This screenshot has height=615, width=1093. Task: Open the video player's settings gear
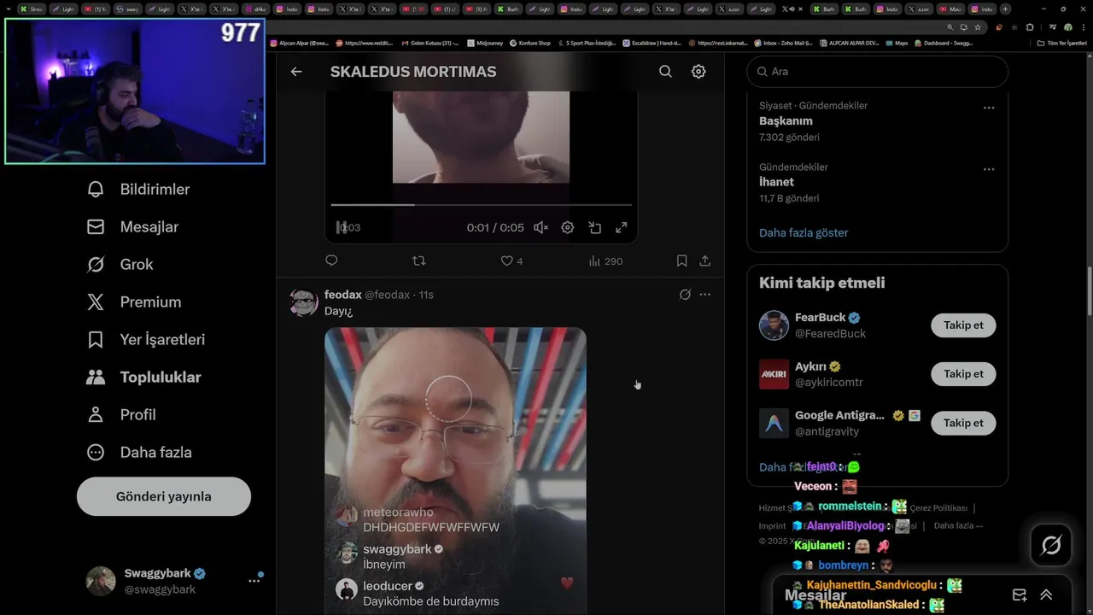point(567,227)
